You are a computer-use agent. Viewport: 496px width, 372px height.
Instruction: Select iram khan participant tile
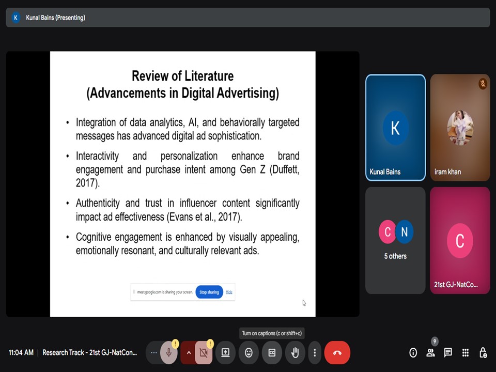(x=460, y=128)
